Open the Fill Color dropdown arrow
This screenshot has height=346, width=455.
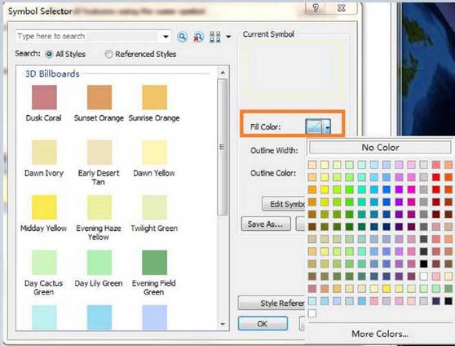[327, 127]
